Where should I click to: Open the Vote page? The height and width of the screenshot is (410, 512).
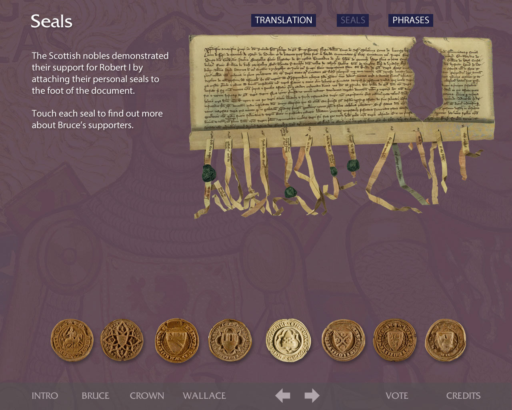click(397, 396)
